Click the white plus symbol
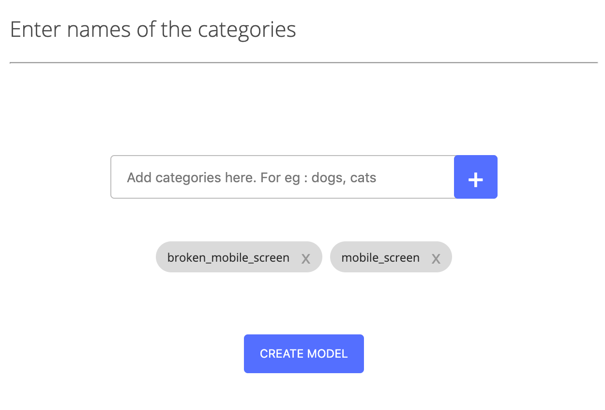This screenshot has width=605, height=410. pyautogui.click(x=475, y=179)
